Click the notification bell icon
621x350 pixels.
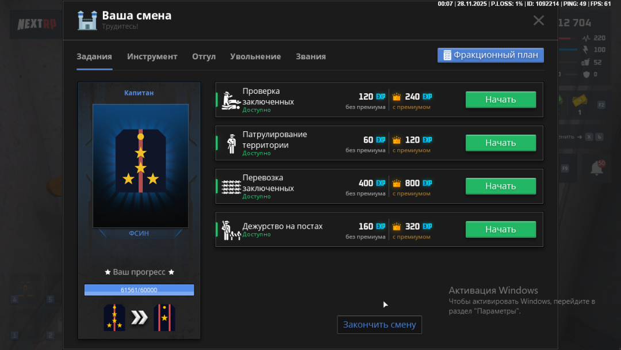click(597, 168)
